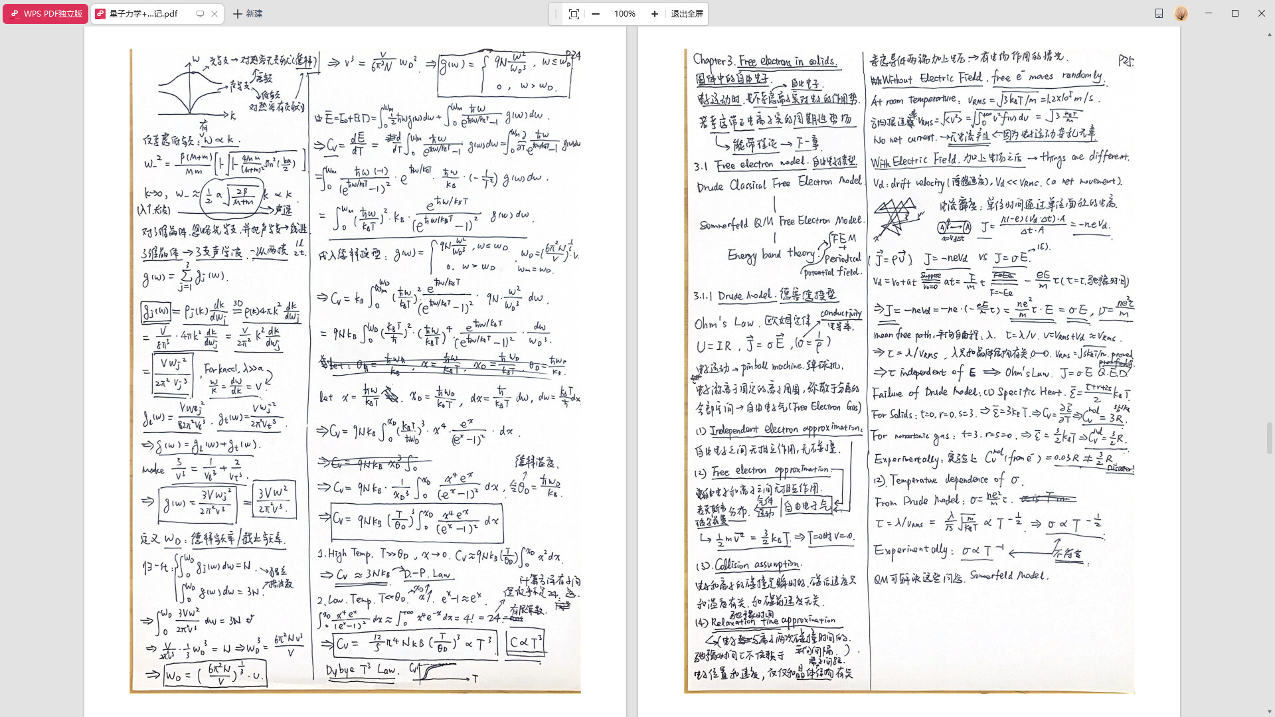Click the vertical scrollbar up arrow
The height and width of the screenshot is (717, 1275).
[x=1270, y=33]
